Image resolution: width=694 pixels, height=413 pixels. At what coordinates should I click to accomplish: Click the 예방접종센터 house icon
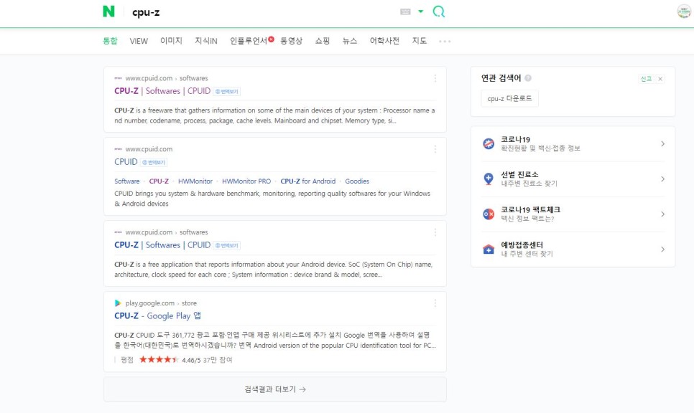pos(489,250)
